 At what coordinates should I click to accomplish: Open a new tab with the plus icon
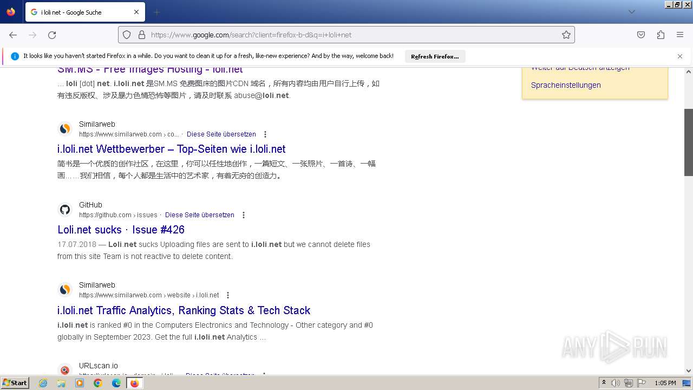pos(156,12)
